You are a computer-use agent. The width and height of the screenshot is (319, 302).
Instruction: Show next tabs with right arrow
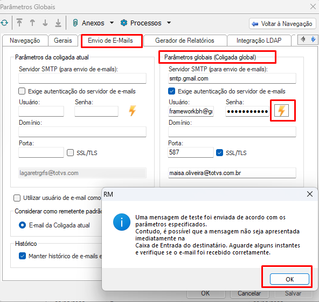(313, 39)
